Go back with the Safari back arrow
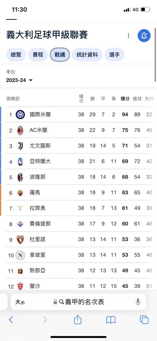The height and width of the screenshot is (341, 157). 11,320
